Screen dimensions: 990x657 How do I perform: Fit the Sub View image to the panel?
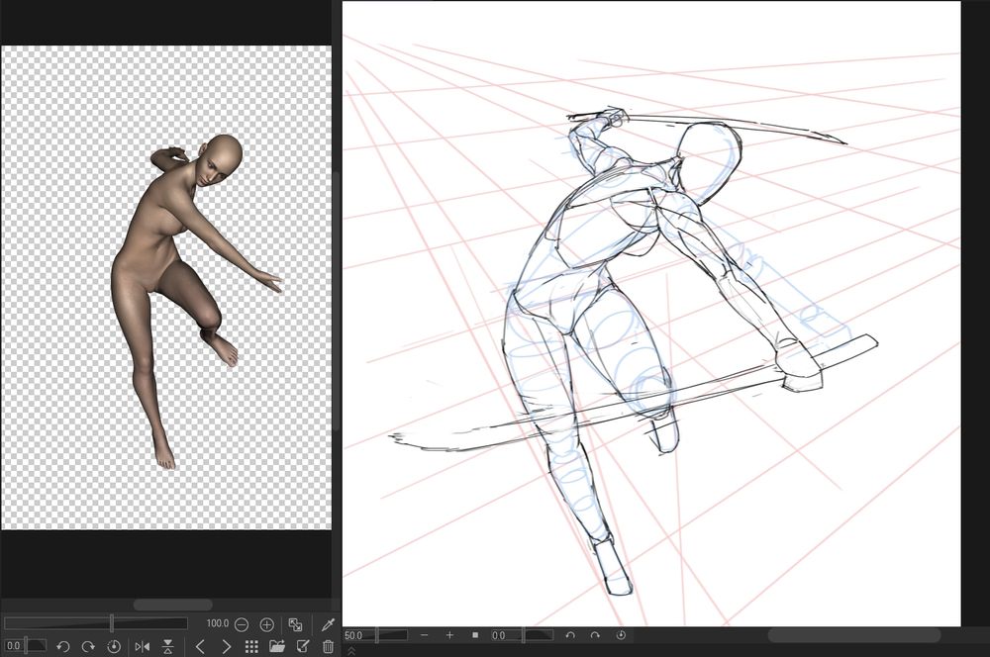coord(295,624)
